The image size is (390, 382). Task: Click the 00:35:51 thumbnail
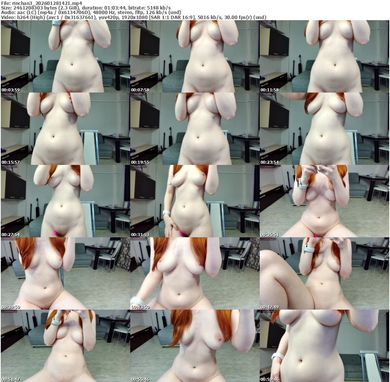(324, 201)
